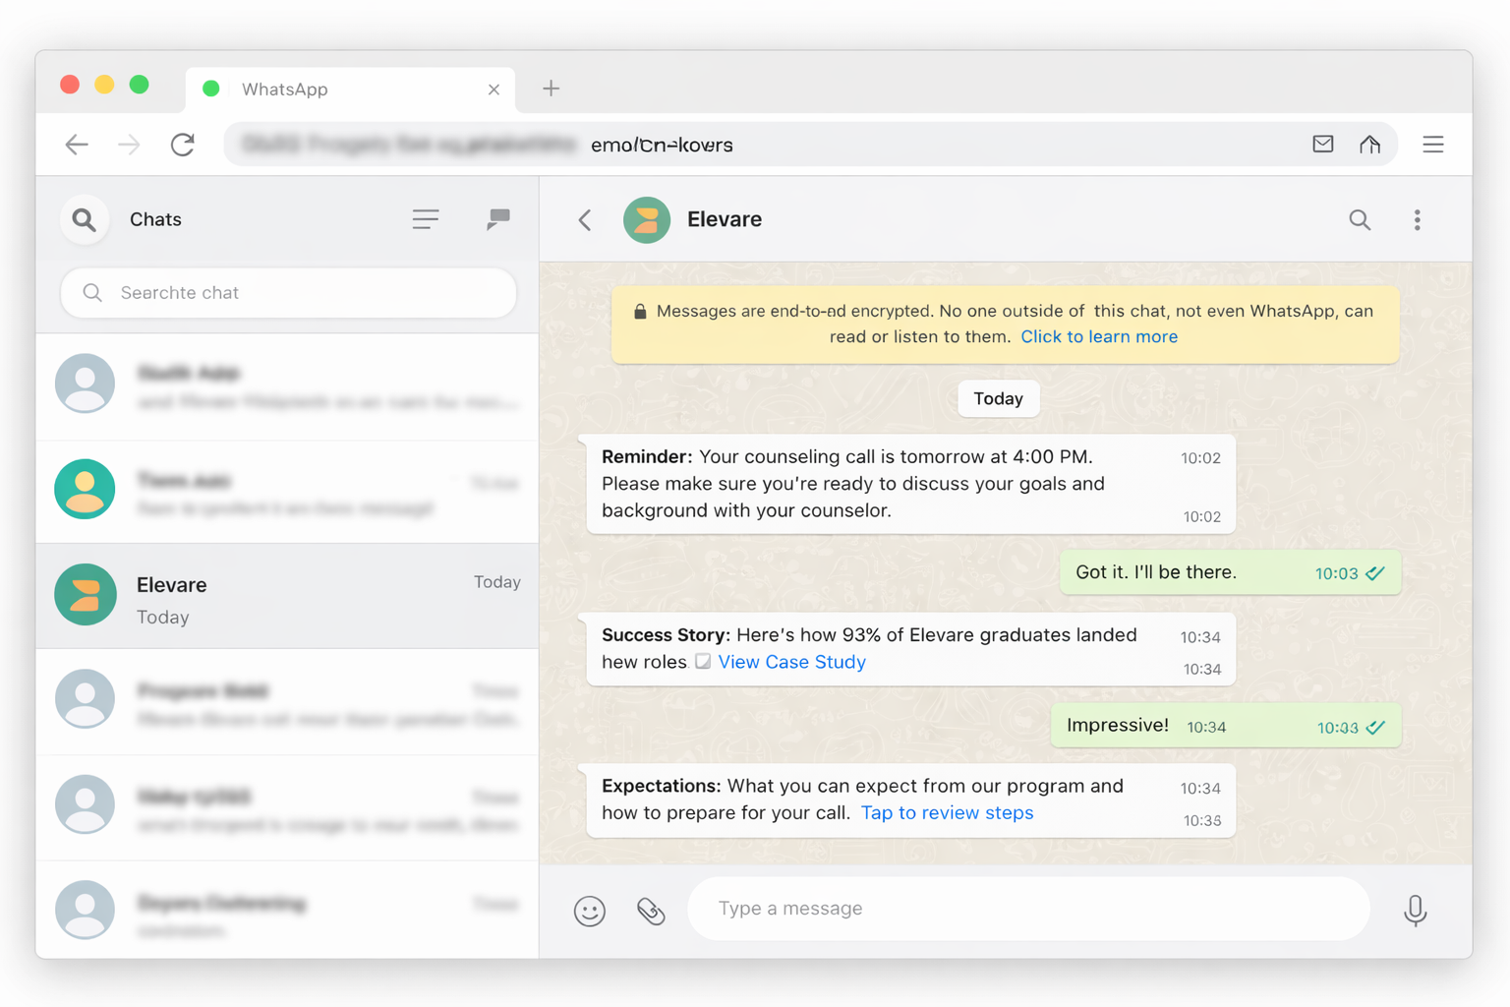Viewport: 1510px width, 1007px height.
Task: Search within the Elevare conversation
Action: click(1360, 219)
